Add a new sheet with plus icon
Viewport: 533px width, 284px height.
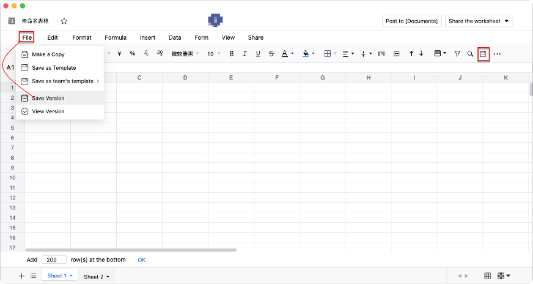click(x=21, y=276)
